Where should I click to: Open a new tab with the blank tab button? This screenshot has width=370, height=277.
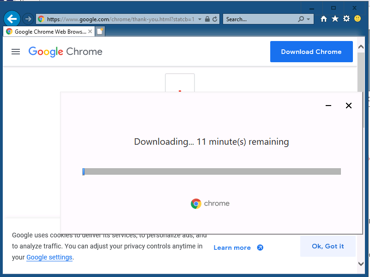pyautogui.click(x=100, y=31)
